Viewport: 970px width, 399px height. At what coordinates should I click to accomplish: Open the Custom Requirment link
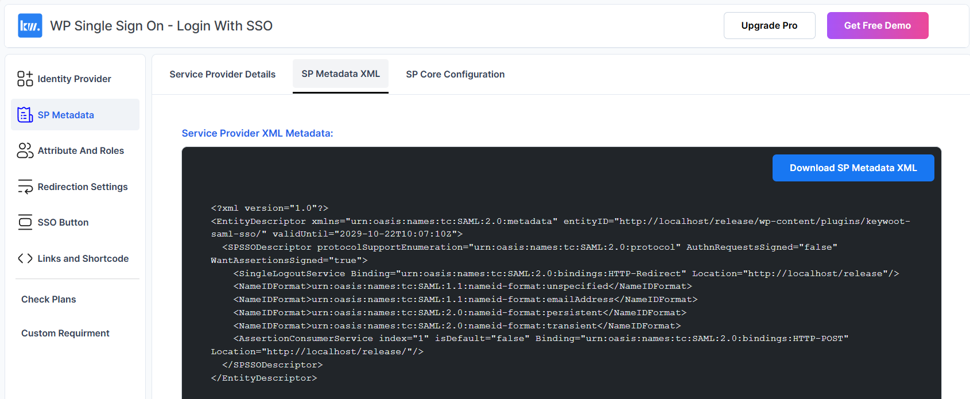65,333
